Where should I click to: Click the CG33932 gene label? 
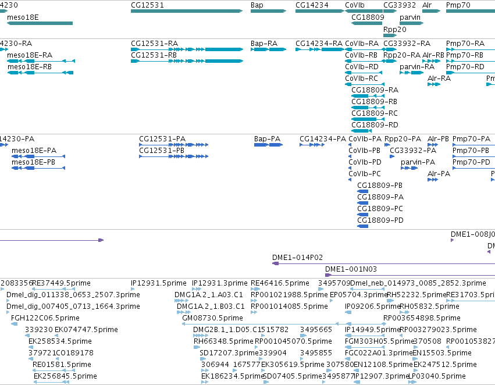[x=400, y=5]
